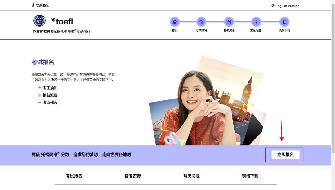Image resolution: width=335 pixels, height=190 pixels.
Task: Select the bottom 表格下载 tab
Action: coord(250,176)
